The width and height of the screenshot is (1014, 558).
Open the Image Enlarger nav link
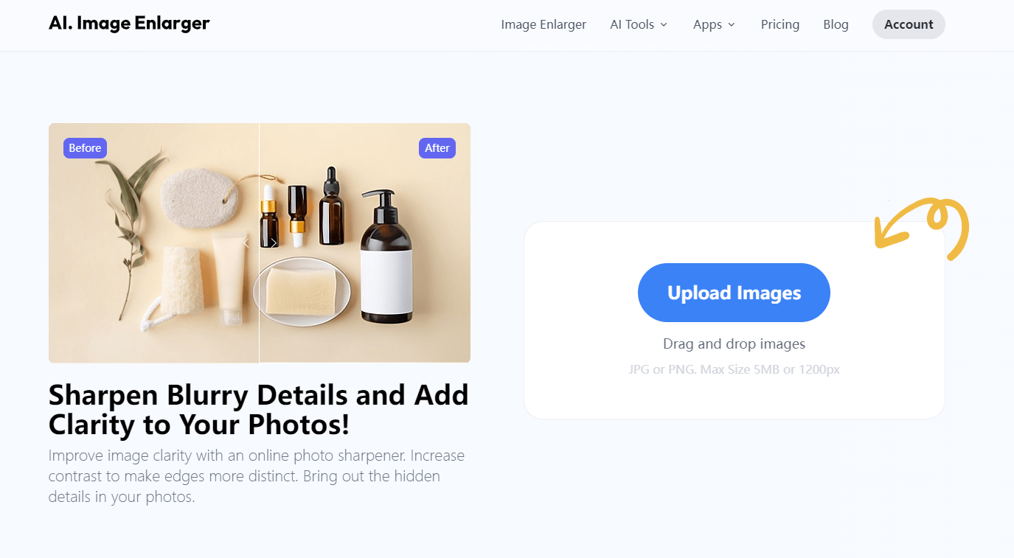[x=544, y=24]
